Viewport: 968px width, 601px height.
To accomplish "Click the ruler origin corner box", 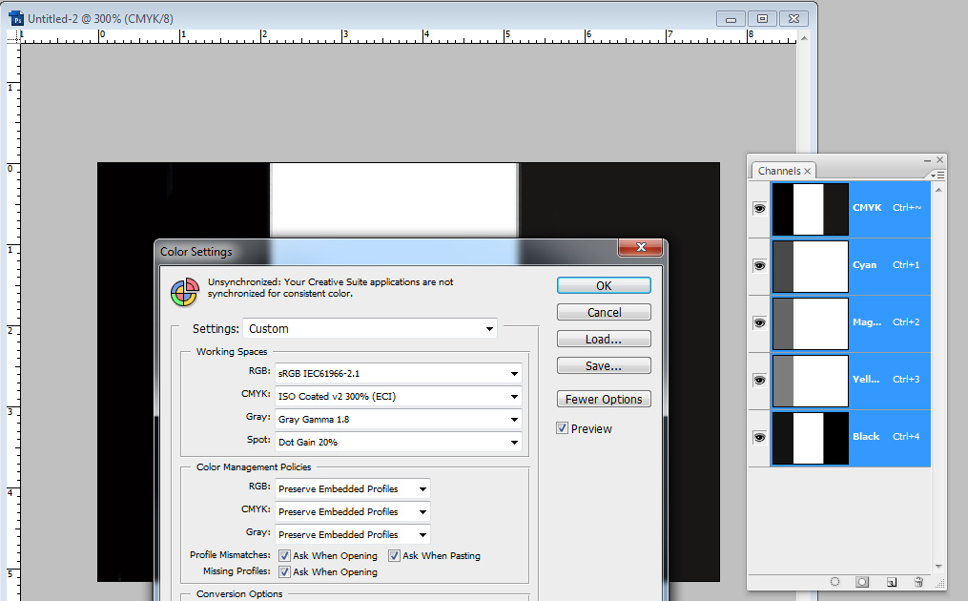I will (x=13, y=36).
